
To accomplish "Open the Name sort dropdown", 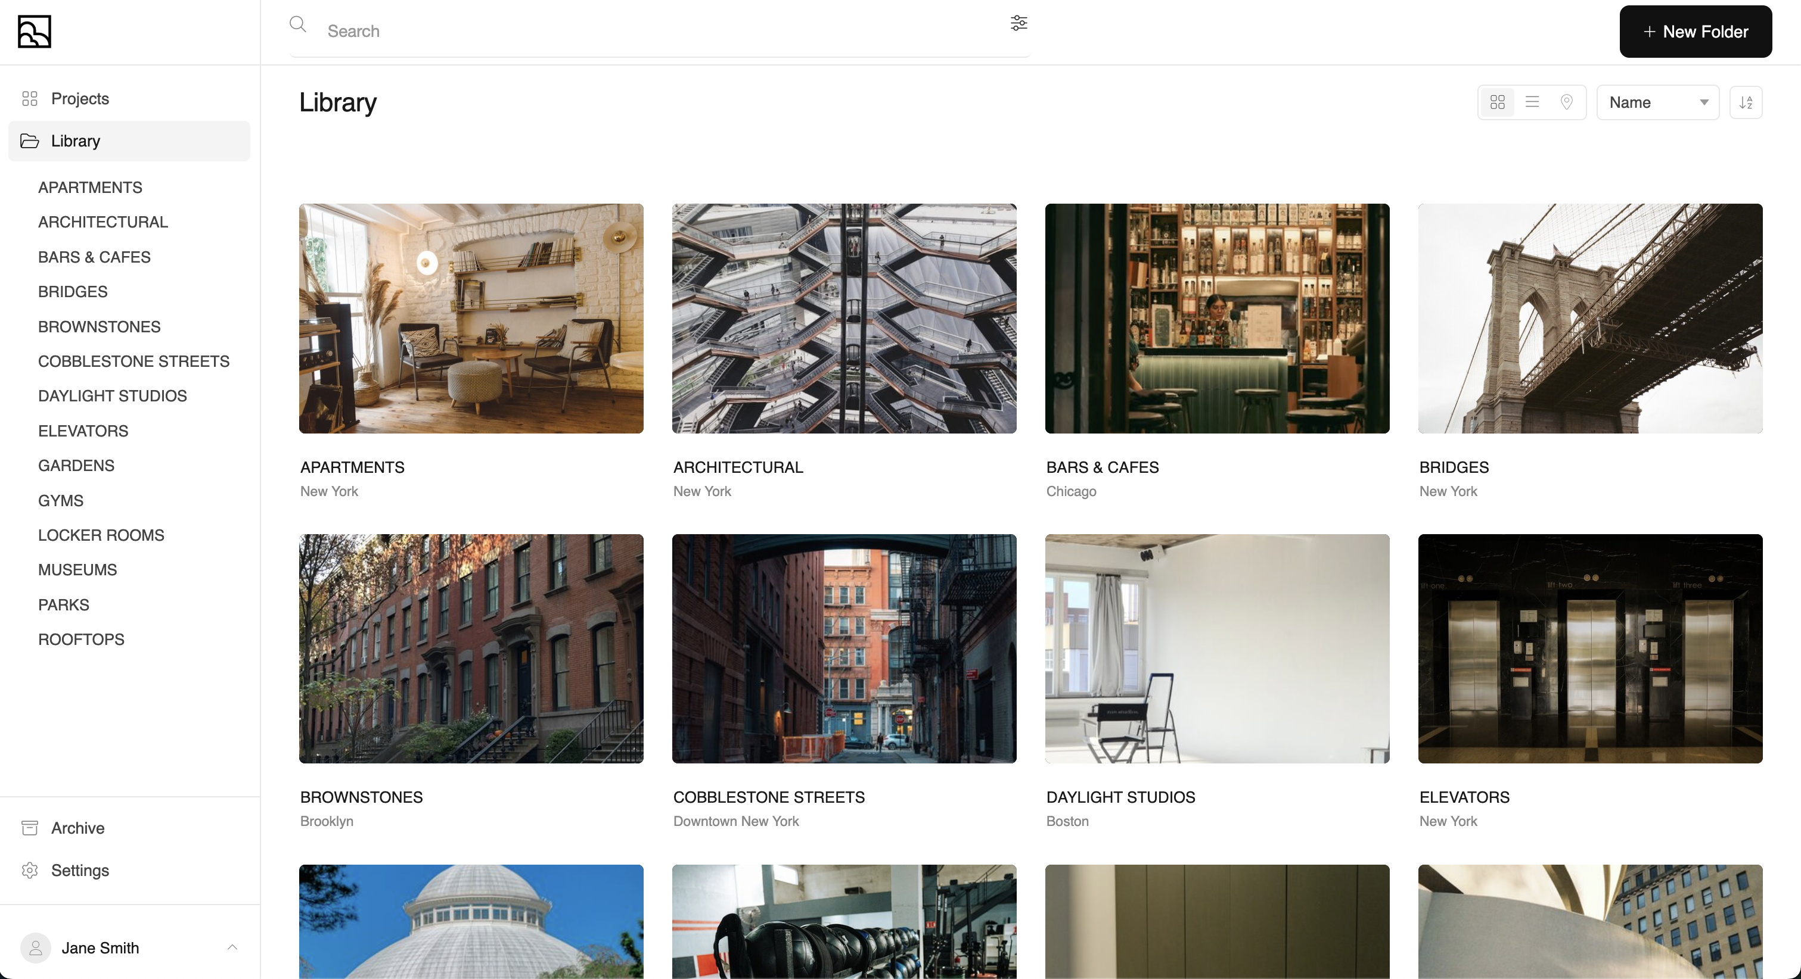I will (x=1658, y=102).
